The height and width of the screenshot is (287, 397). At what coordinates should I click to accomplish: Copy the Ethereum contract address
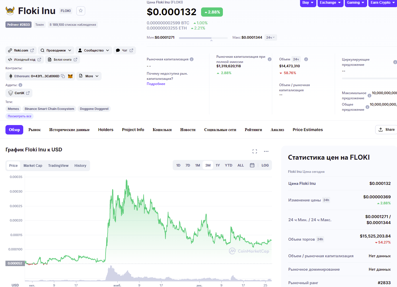point(63,76)
